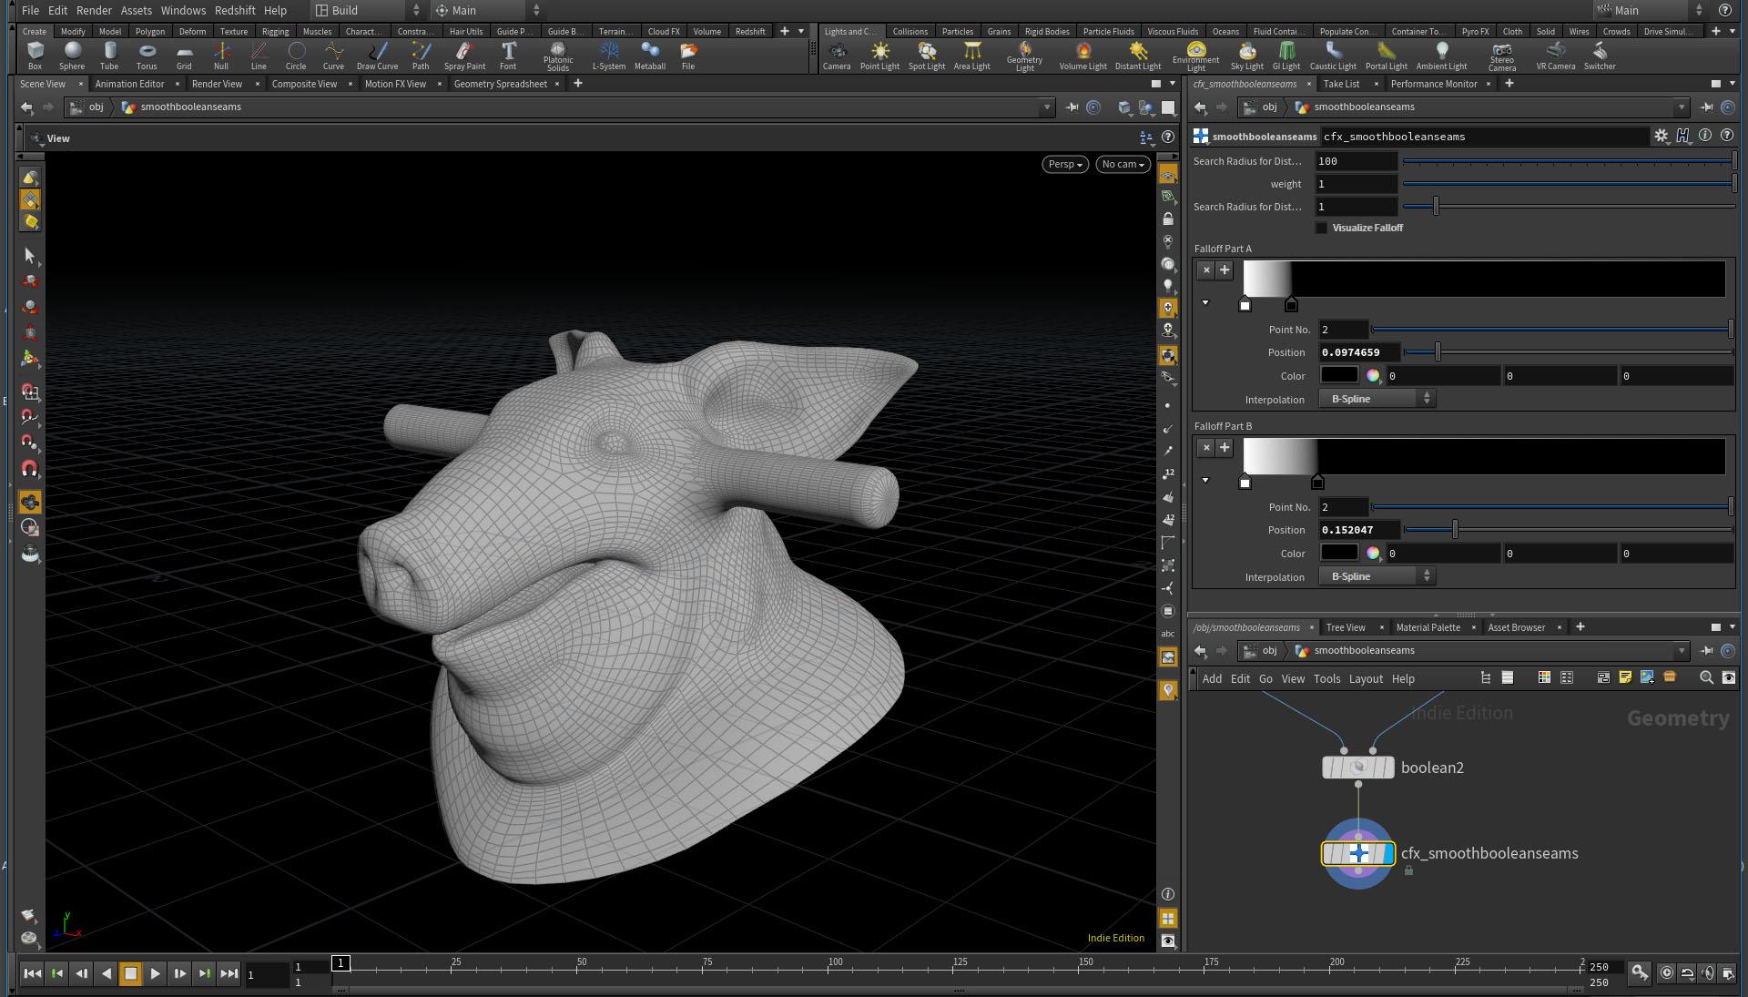Click the Falloff Part A Color swatch
This screenshot has height=997, width=1748.
(1338, 375)
